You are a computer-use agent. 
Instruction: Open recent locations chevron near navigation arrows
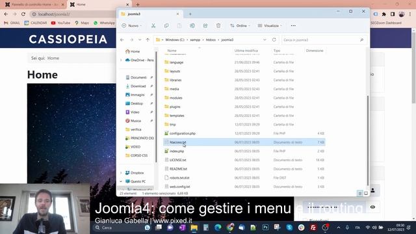coord(140,40)
